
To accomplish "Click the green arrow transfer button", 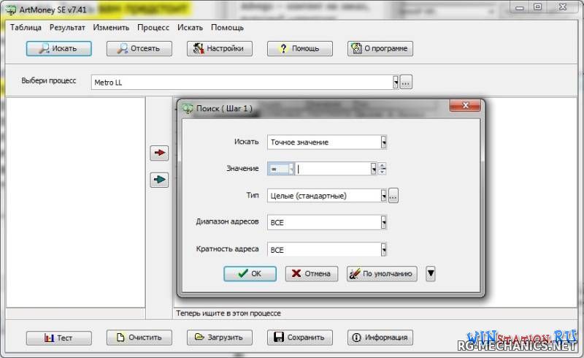I will (x=159, y=179).
